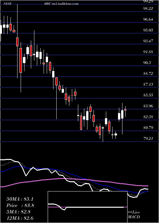Click the 99.29 price axis label
Viewport: 159px width, 223px height.
[148, 1]
